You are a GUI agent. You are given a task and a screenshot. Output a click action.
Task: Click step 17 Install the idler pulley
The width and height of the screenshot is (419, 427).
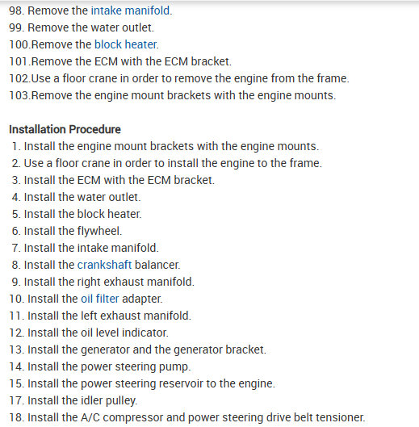coord(73,401)
